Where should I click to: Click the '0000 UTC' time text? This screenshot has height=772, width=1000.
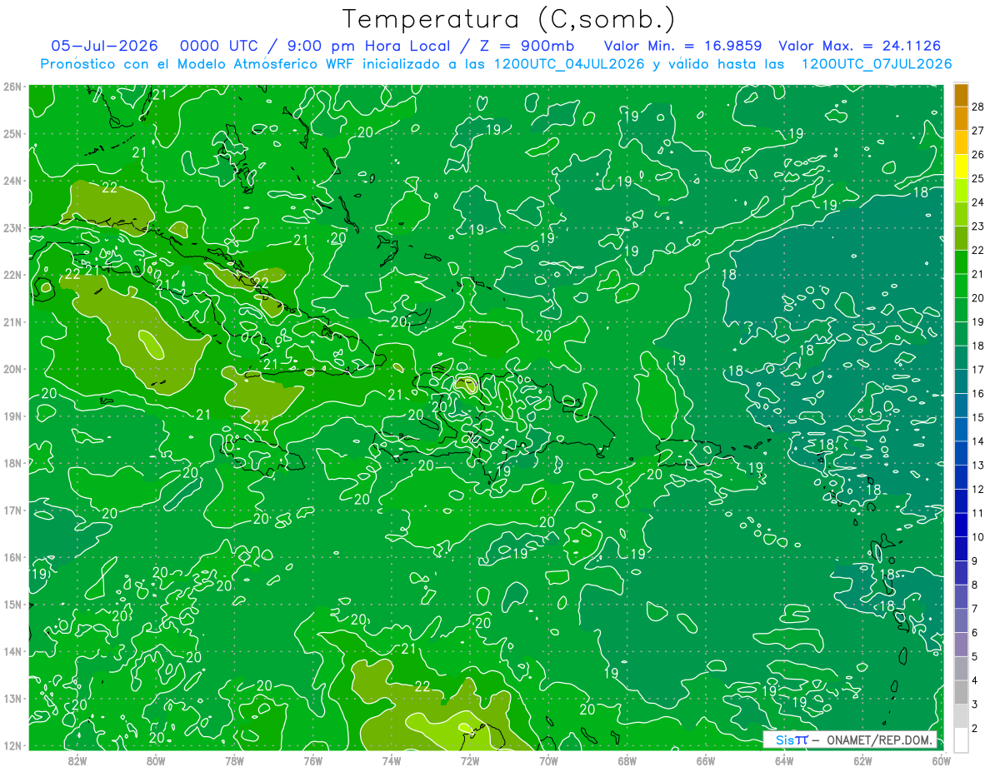click(x=219, y=46)
